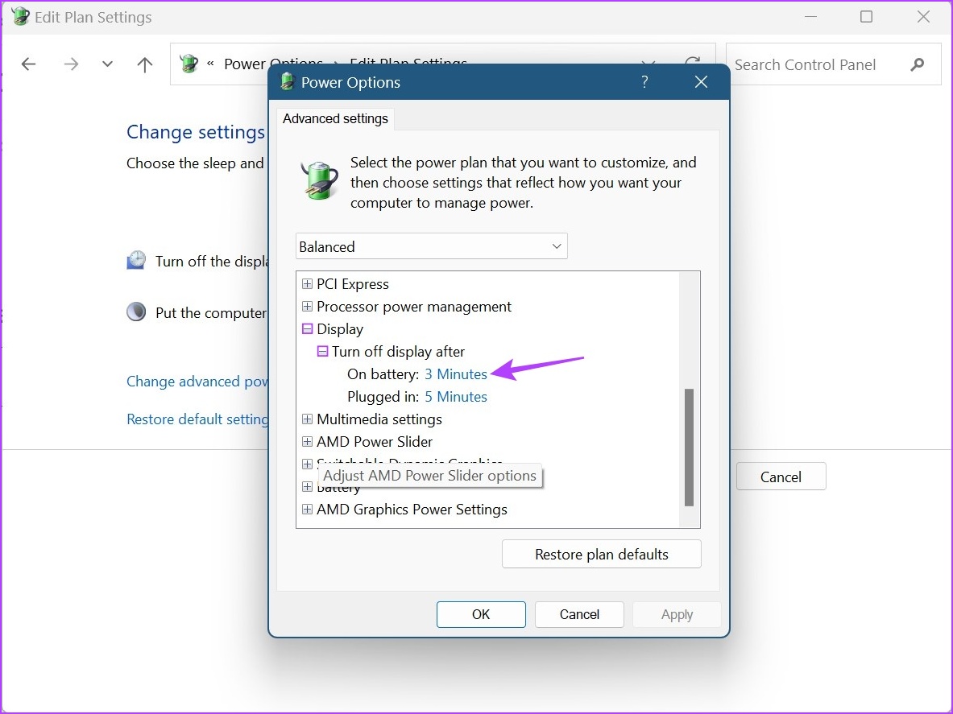The image size is (953, 714).
Task: Click the Edit Plan Settings title bar icon
Action: (20, 17)
